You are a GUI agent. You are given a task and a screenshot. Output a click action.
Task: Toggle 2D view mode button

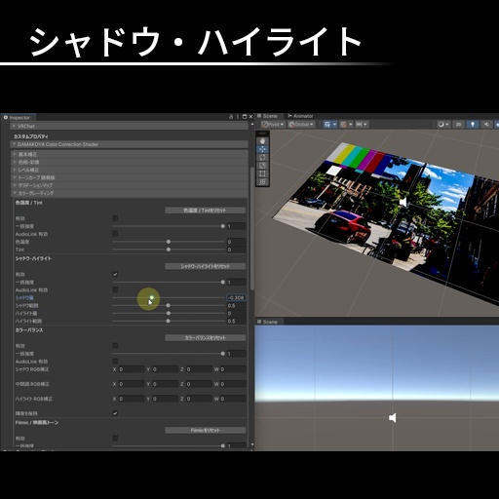pos(458,125)
